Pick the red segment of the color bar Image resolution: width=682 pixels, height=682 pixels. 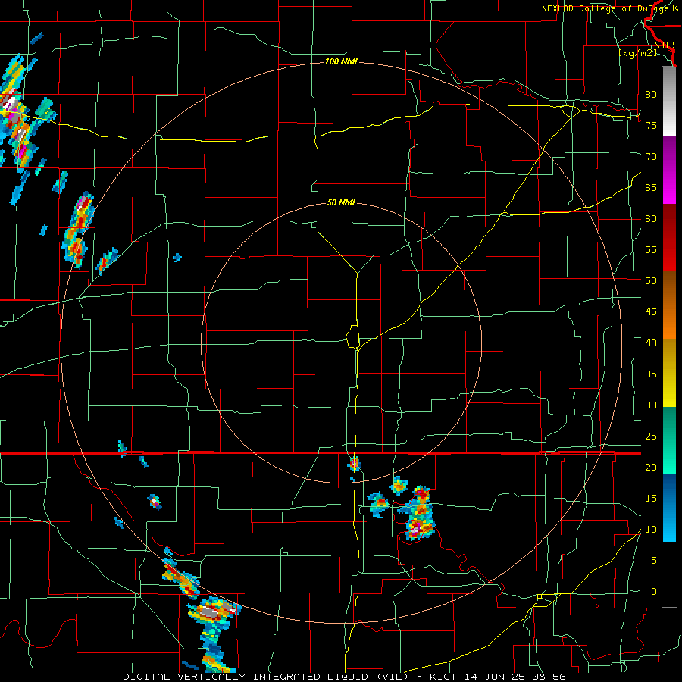click(669, 237)
